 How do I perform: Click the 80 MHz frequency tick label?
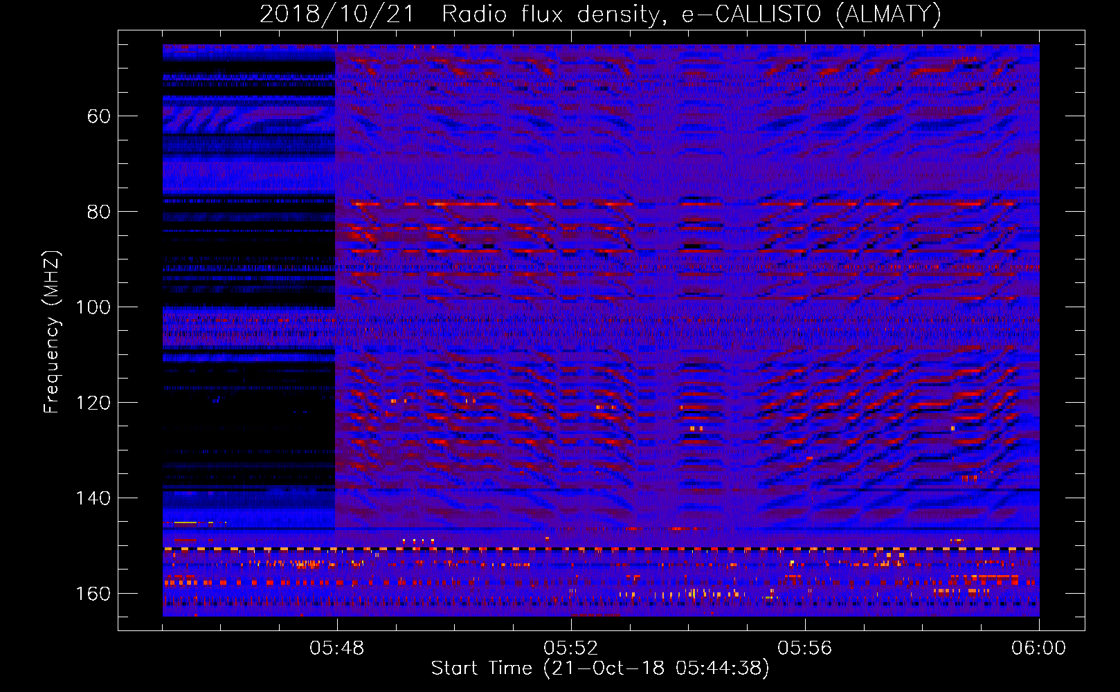tap(99, 212)
